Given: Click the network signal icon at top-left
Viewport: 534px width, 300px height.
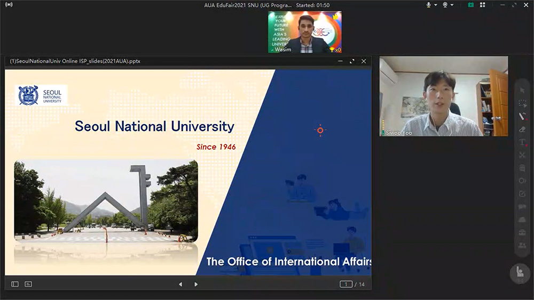Looking at the screenshot, I should pos(9,5).
